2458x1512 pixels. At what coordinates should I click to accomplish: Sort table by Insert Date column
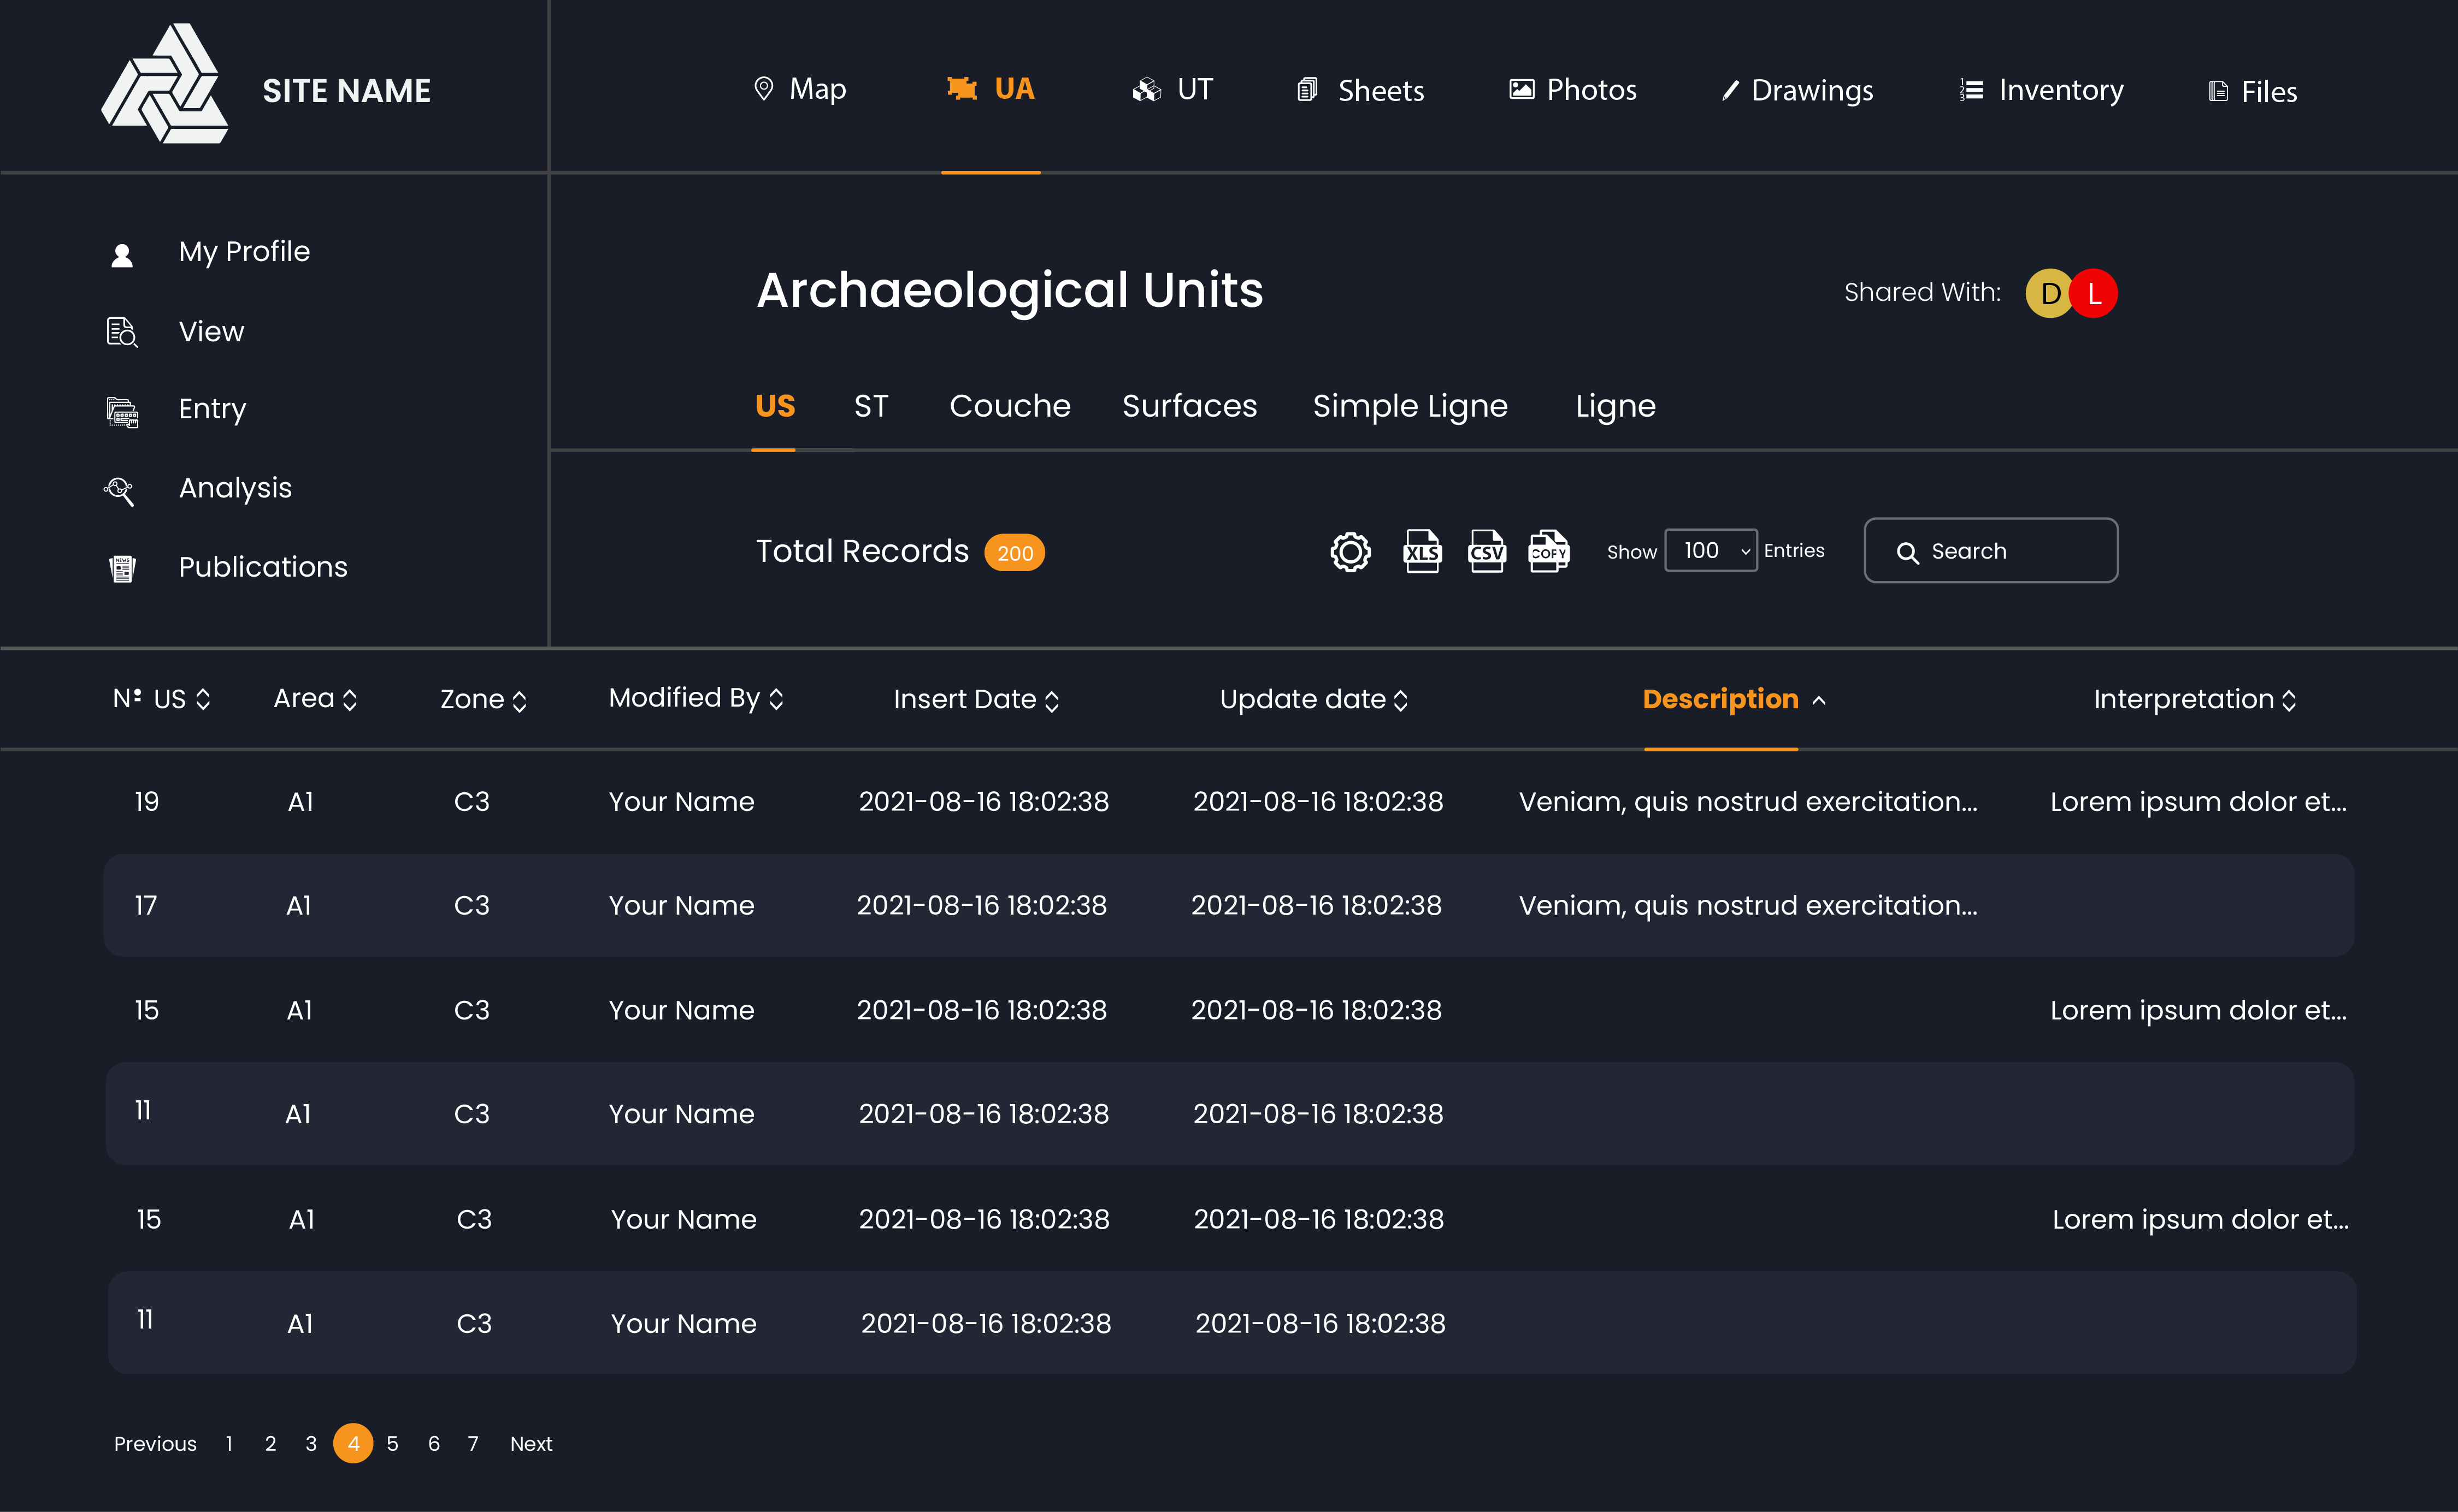point(975,699)
